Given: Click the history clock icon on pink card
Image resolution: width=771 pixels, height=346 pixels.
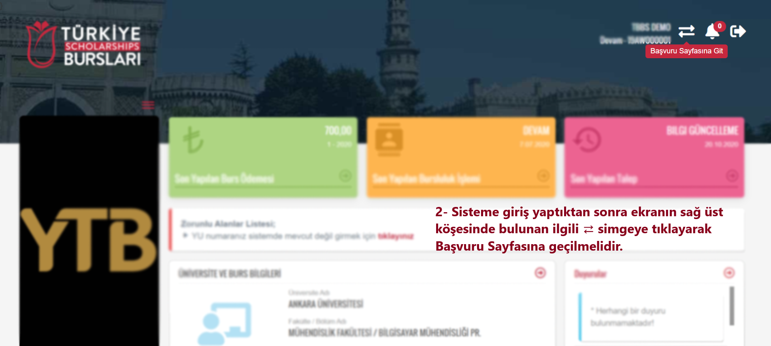Looking at the screenshot, I should [587, 140].
